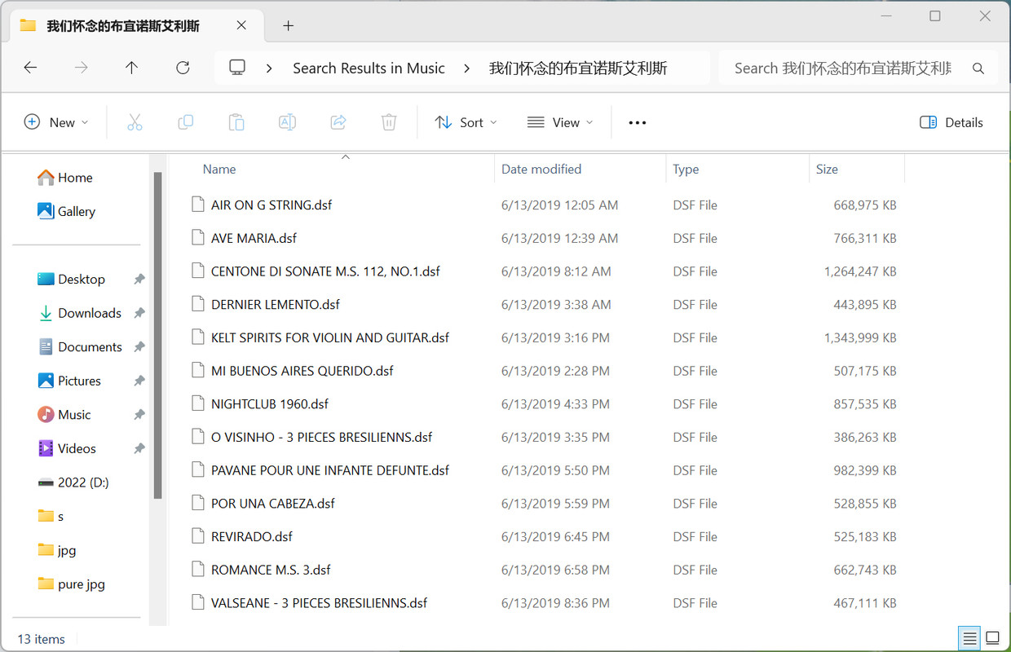Switch to details list view icon
Image resolution: width=1011 pixels, height=652 pixels.
(969, 637)
